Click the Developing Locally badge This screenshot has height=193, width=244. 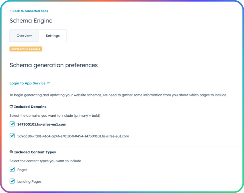26,49
